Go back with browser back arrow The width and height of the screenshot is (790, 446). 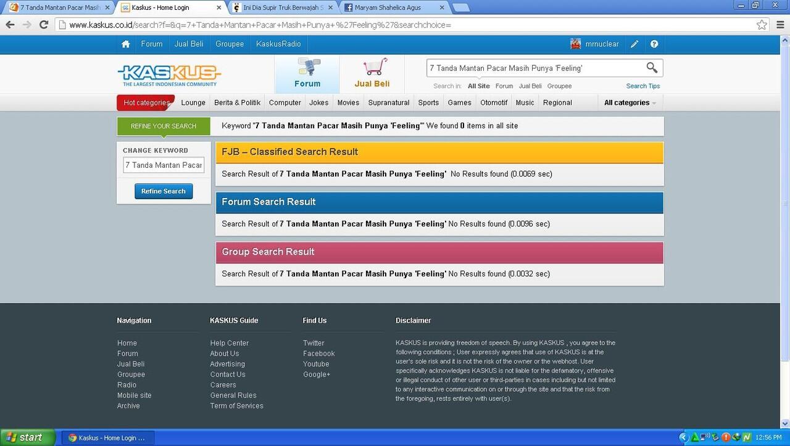[10, 25]
